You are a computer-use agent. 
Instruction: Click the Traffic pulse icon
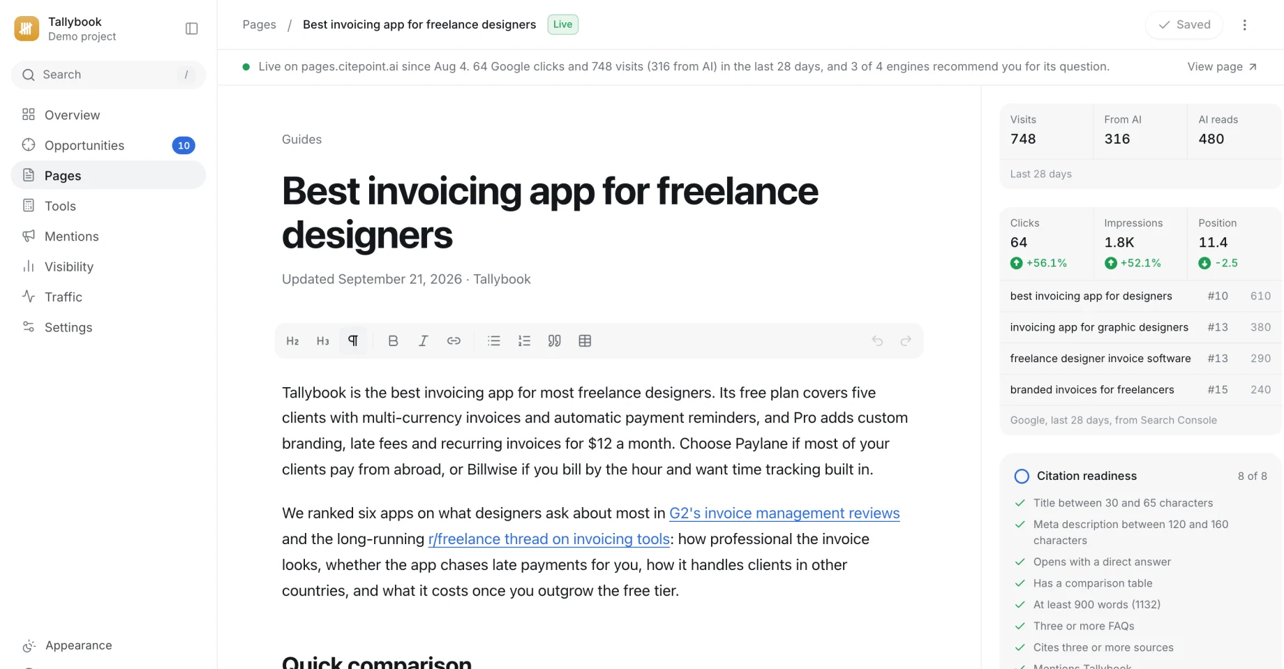click(29, 296)
